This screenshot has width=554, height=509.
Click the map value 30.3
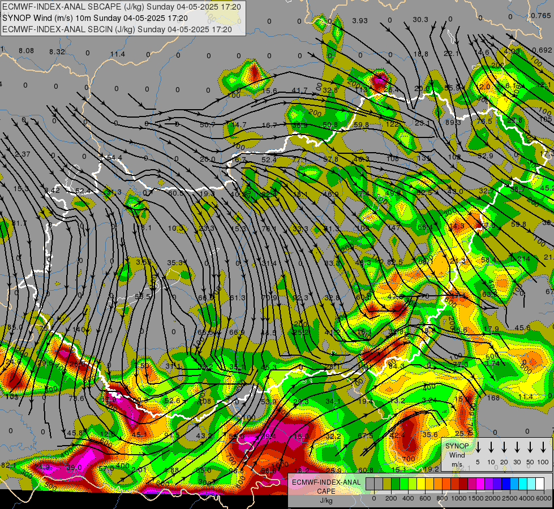tap(420, 20)
